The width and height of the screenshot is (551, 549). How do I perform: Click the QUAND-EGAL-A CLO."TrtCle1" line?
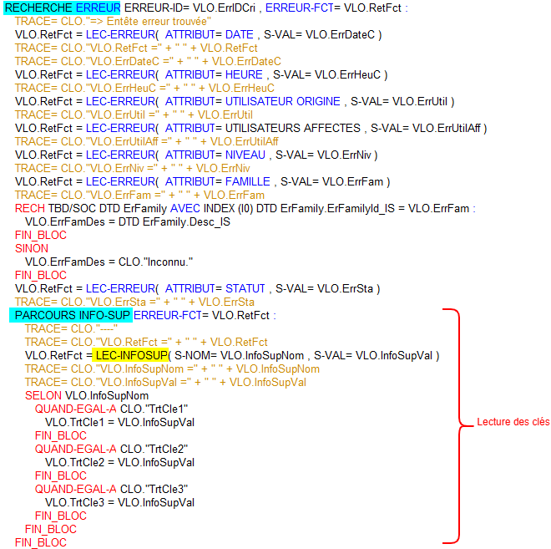[x=111, y=409]
